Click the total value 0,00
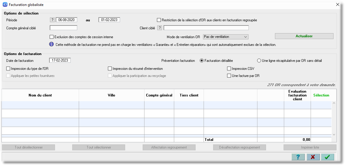346x166 pixels. pos(306,139)
